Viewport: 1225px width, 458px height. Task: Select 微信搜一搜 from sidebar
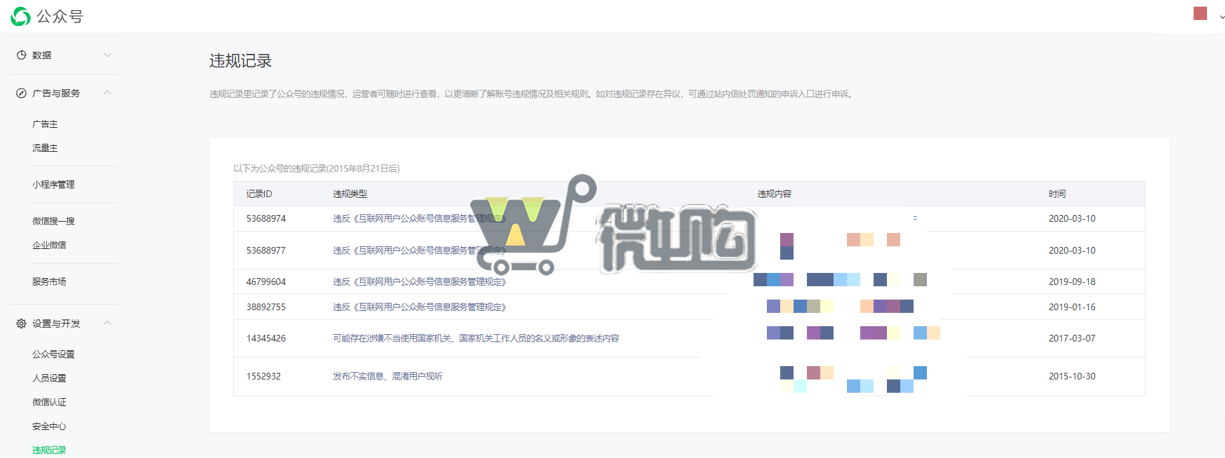(53, 221)
